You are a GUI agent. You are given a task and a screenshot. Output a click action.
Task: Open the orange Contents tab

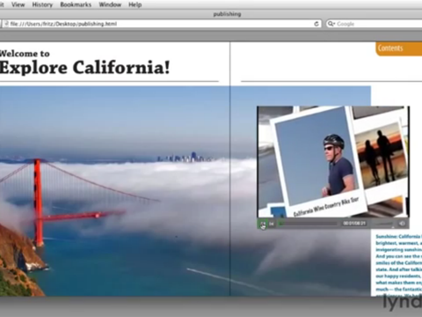pos(399,48)
